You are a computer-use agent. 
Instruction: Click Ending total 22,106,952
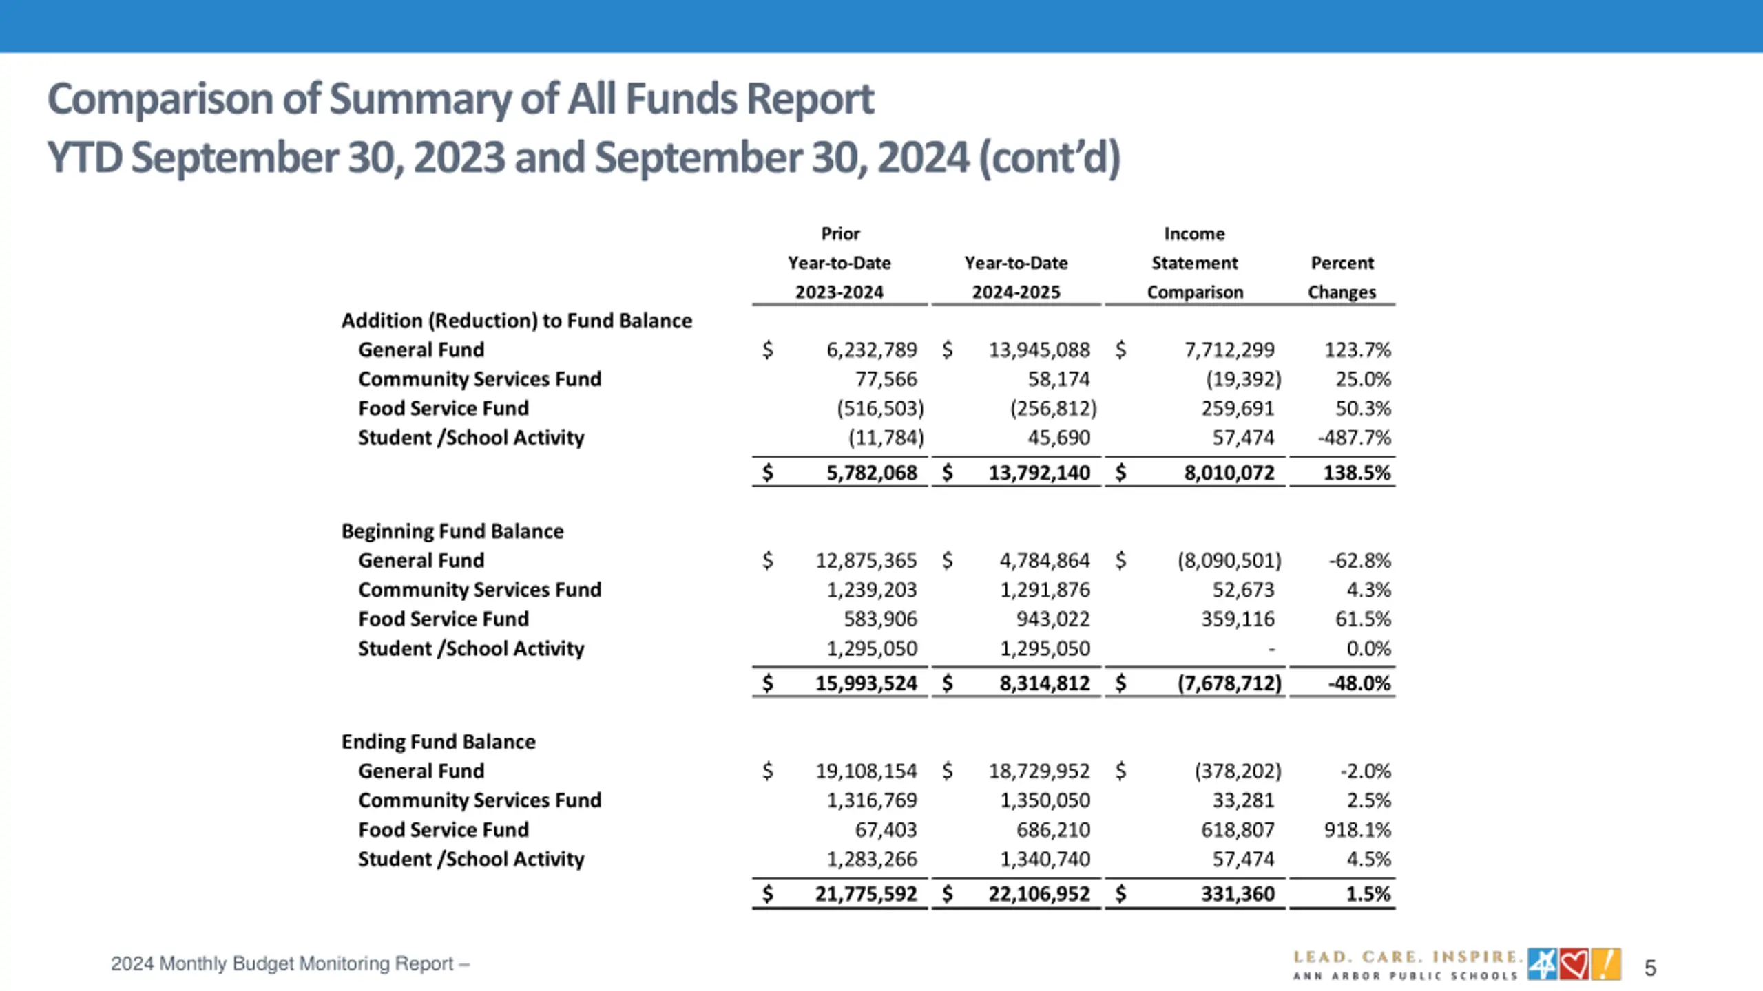pos(1039,894)
